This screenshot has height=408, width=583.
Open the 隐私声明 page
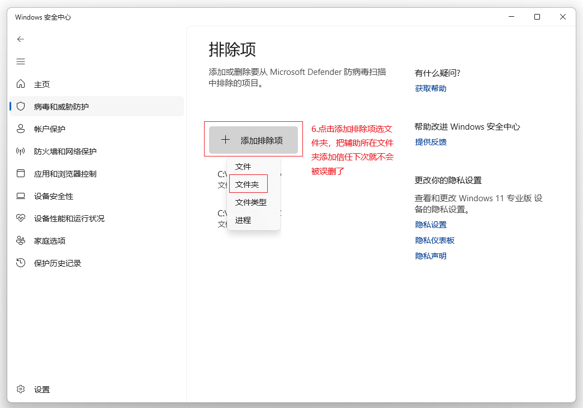(430, 255)
